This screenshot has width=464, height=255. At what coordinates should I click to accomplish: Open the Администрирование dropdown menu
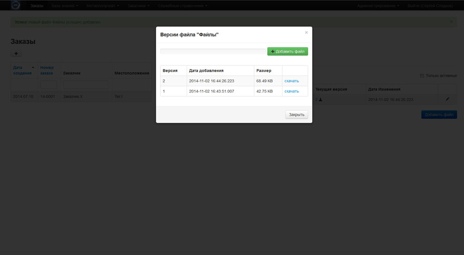pyautogui.click(x=378, y=6)
